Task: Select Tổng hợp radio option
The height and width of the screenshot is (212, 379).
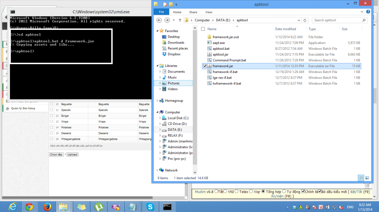Action: tap(264, 191)
